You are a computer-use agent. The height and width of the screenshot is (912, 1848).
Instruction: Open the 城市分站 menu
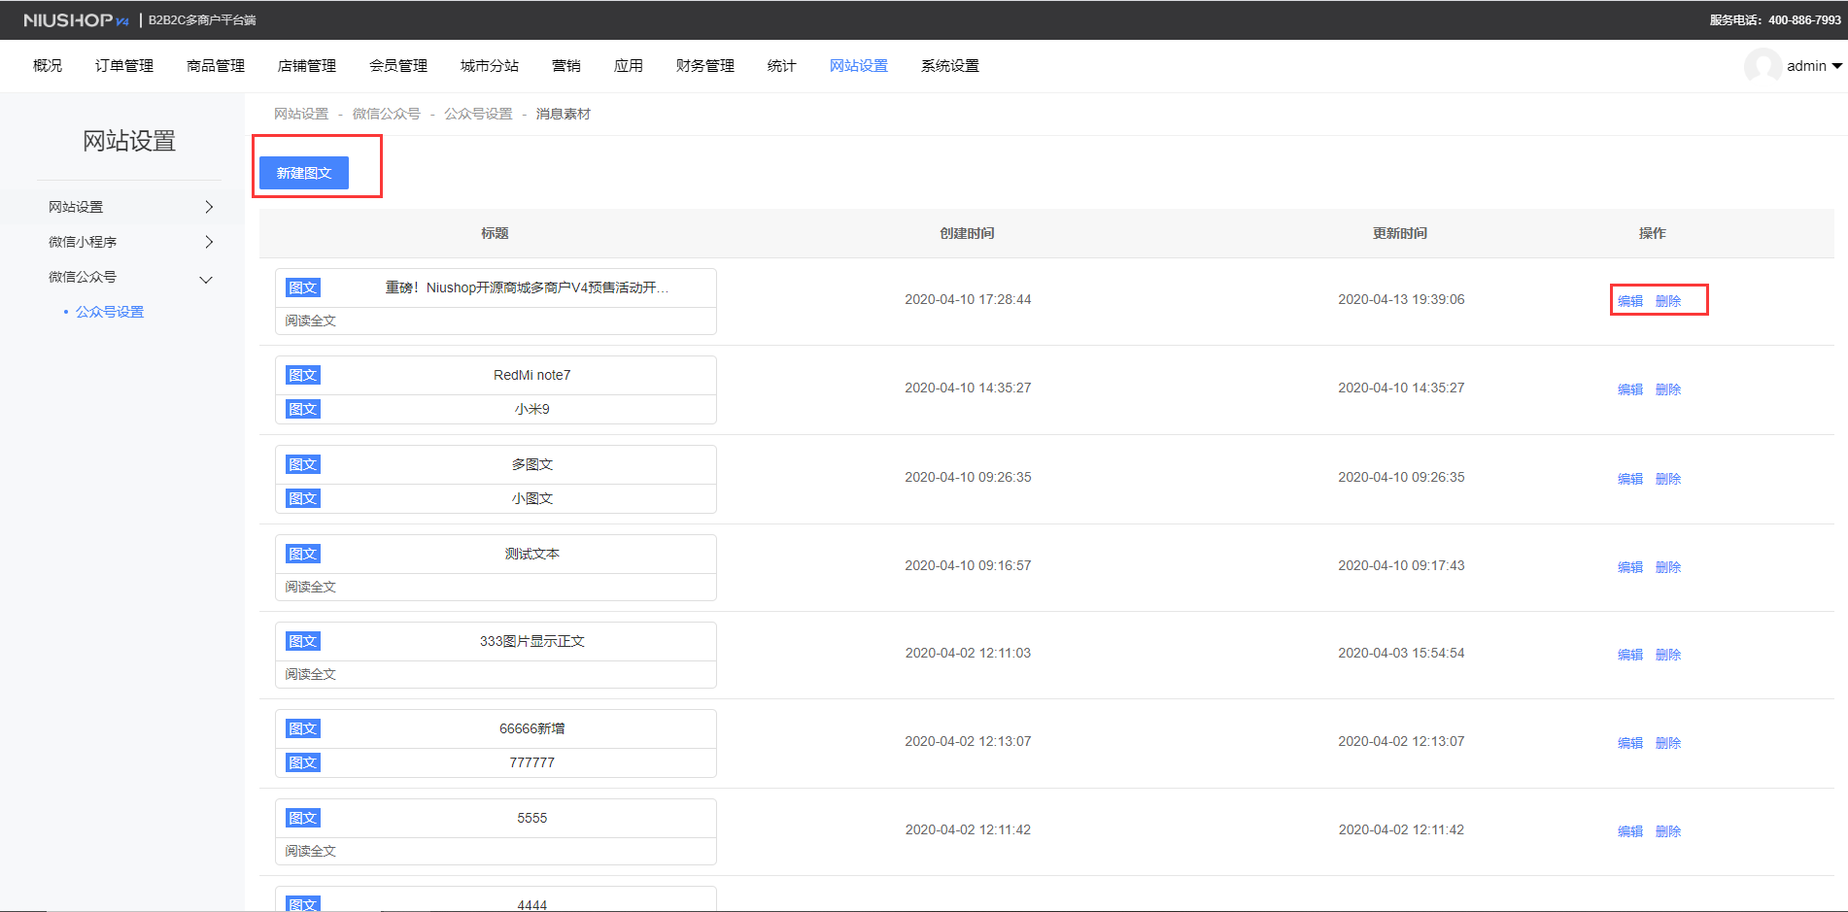click(x=490, y=66)
